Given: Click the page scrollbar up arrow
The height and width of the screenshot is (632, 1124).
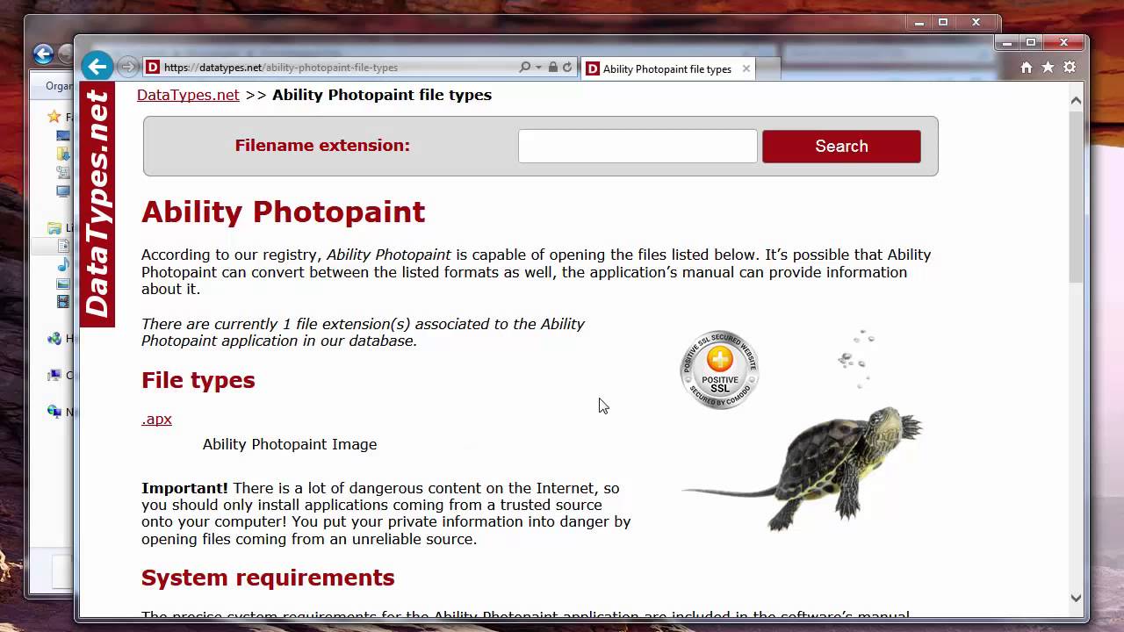Looking at the screenshot, I should (1077, 101).
